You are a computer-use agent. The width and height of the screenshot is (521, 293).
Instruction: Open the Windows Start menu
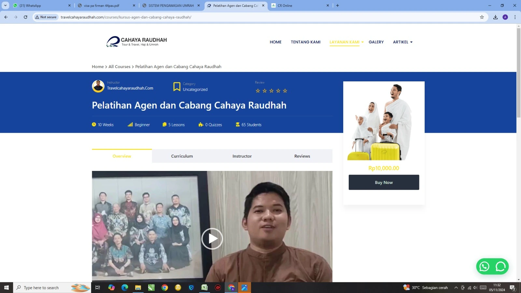(7, 287)
